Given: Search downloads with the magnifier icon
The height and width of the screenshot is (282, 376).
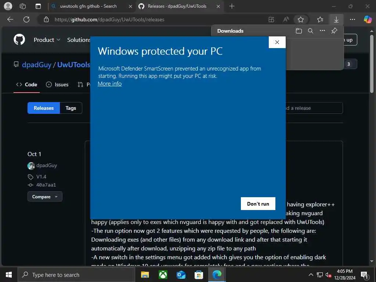Looking at the screenshot, I should coord(311,31).
